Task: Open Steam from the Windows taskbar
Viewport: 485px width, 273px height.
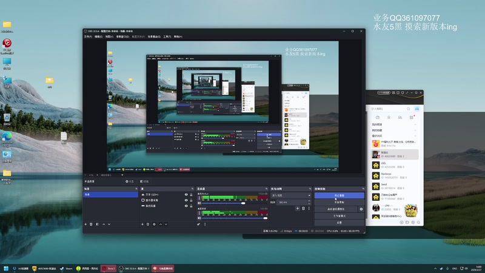Action: [66, 268]
